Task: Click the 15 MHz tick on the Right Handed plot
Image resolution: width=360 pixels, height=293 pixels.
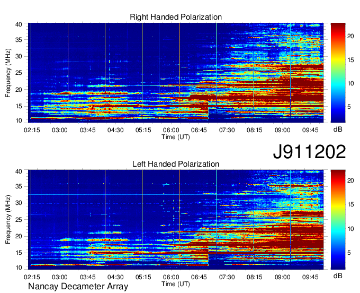Action: point(19,106)
